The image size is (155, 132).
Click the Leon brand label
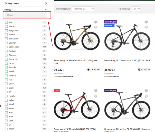(x=11, y=121)
